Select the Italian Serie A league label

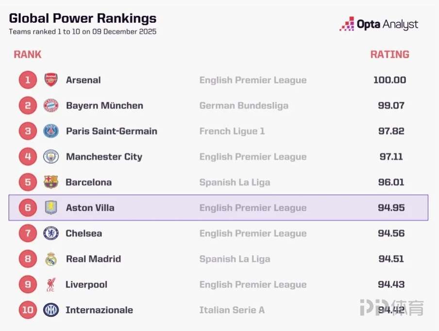(x=232, y=310)
